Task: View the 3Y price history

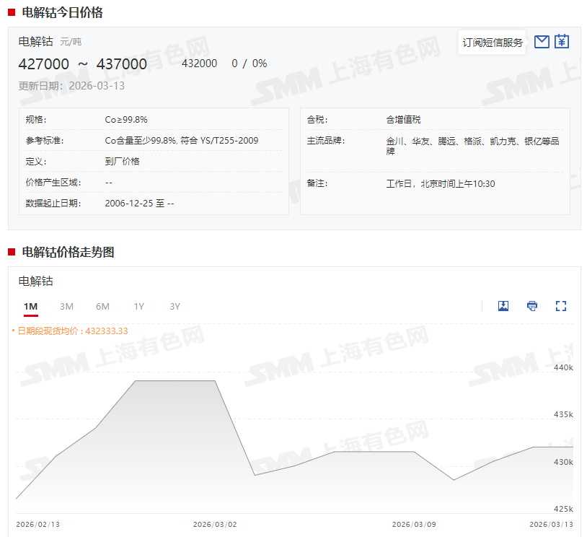Action: (175, 307)
